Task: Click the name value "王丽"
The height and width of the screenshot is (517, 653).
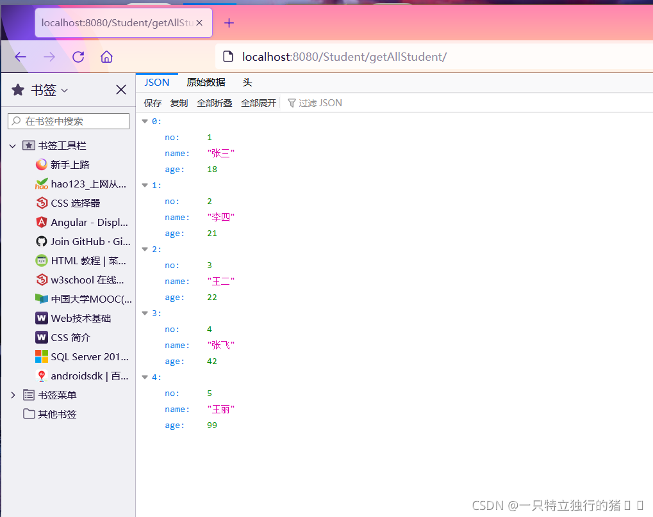Action: pyautogui.click(x=220, y=410)
